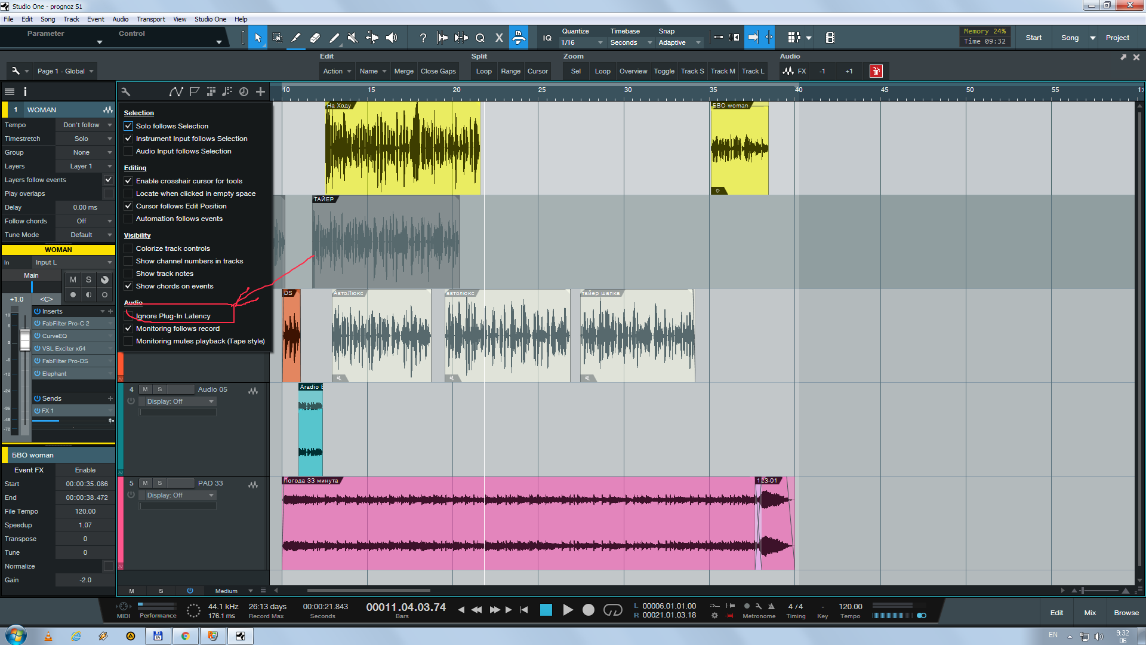Open the Event menu
This screenshot has width=1146, height=645.
coord(95,19)
